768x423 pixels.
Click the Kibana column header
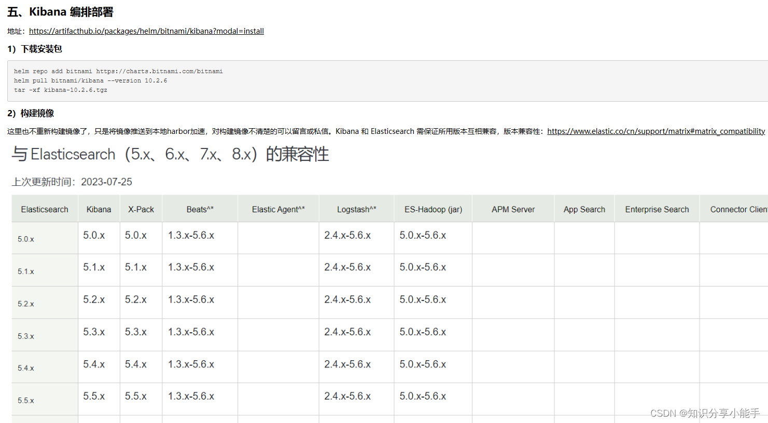(99, 209)
